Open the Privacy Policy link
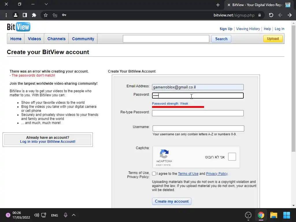The width and height of the screenshot is (296, 222). coord(217,174)
